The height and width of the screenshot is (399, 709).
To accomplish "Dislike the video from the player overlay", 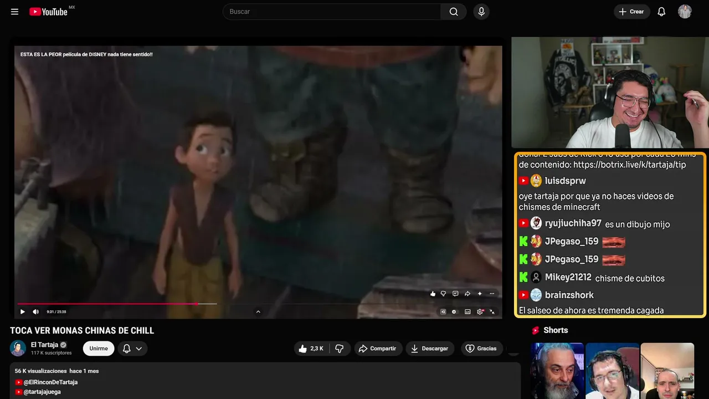I will click(x=443, y=294).
